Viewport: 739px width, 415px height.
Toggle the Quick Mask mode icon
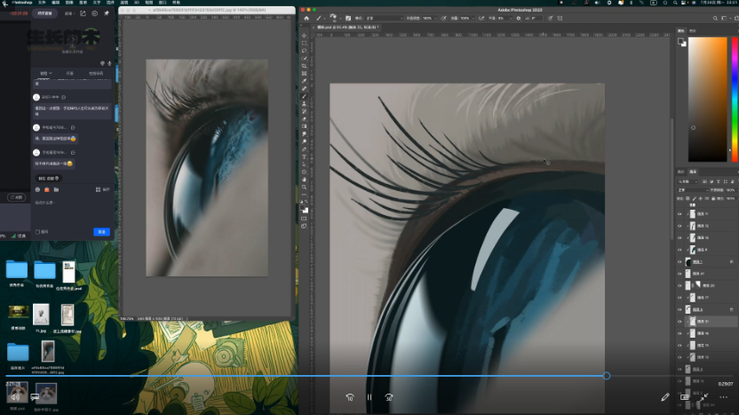304,219
